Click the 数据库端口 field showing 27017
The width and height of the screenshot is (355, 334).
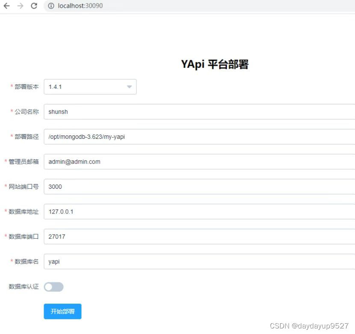coord(199,237)
